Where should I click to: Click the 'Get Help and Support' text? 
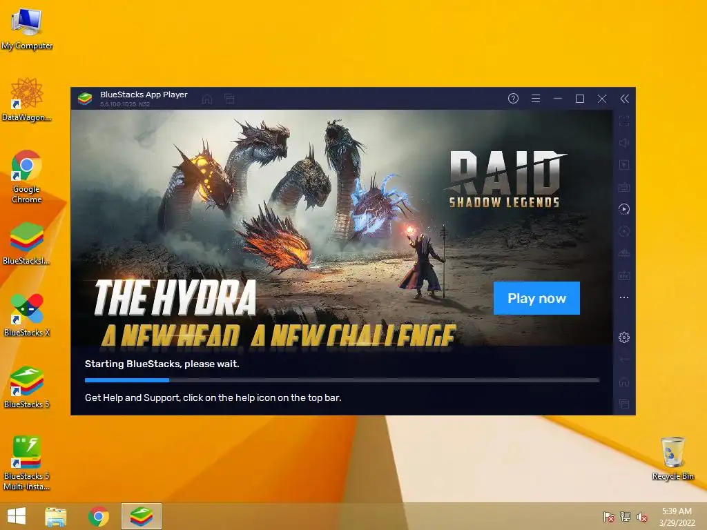point(213,397)
